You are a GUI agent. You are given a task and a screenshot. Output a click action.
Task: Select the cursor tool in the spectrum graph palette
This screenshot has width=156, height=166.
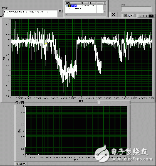point(17,164)
